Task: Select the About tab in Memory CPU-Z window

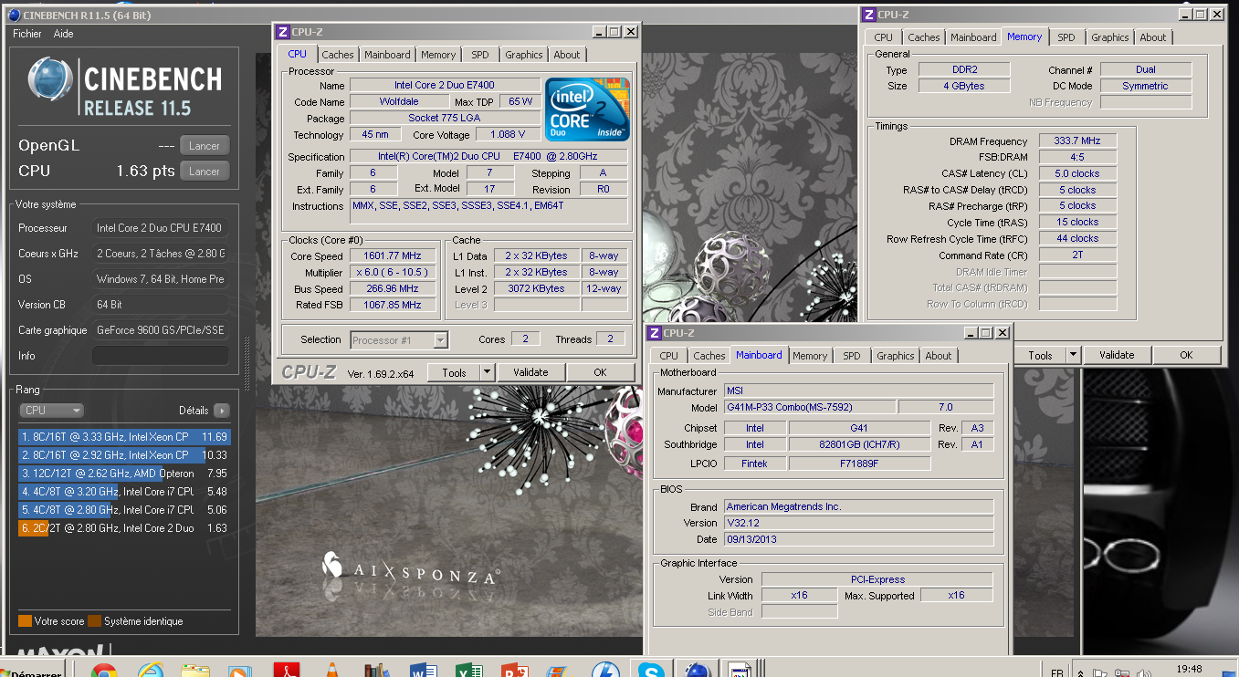Action: [1153, 37]
